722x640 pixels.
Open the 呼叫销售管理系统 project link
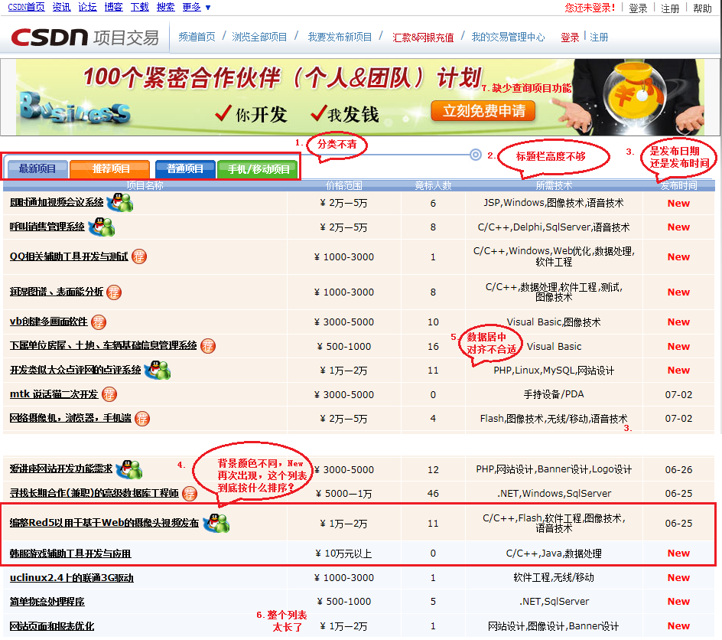pyautogui.click(x=47, y=227)
